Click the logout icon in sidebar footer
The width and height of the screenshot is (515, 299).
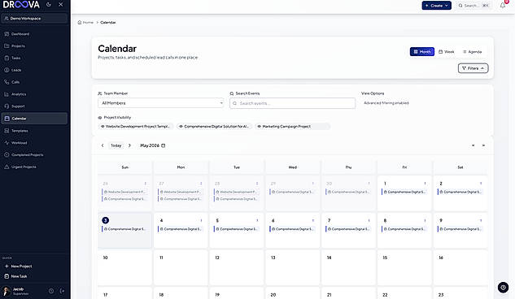coord(62,291)
